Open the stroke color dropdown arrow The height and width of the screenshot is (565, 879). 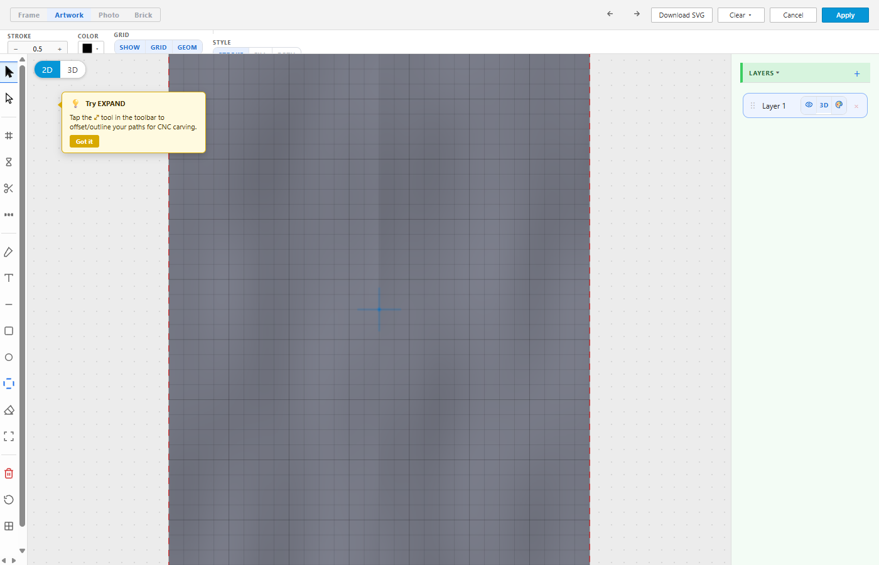click(97, 49)
